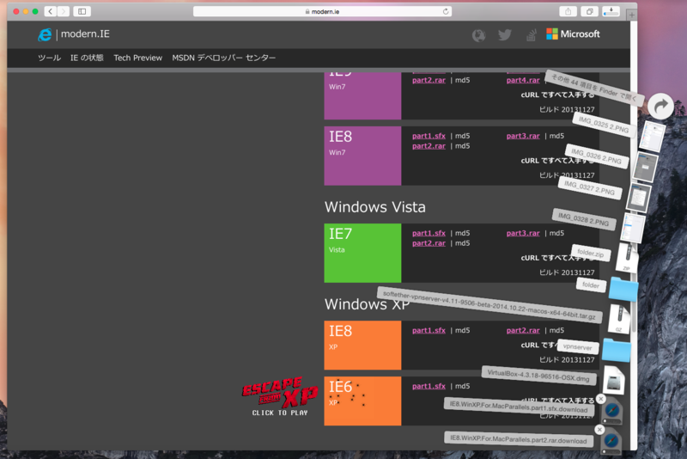Cancel the part2.rar.download item
The width and height of the screenshot is (687, 459).
click(x=599, y=430)
